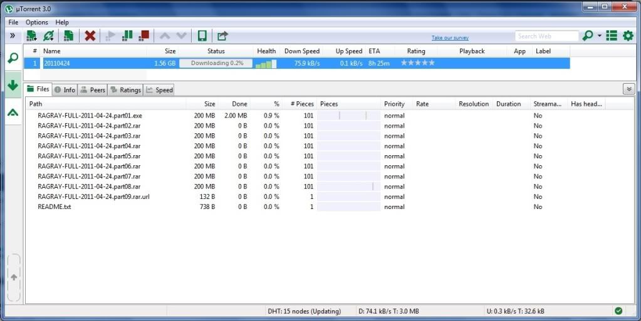The width and height of the screenshot is (641, 321).
Task: Open search engine dropdown arrow
Action: 599,36
